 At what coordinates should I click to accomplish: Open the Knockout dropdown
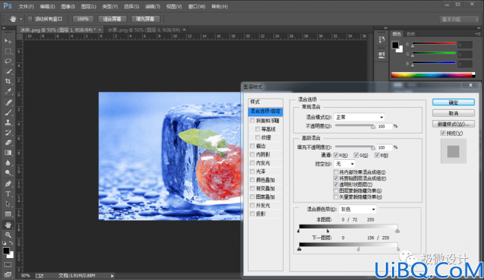pyautogui.click(x=345, y=164)
